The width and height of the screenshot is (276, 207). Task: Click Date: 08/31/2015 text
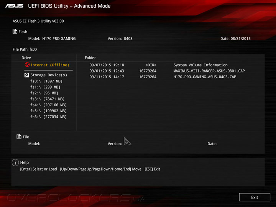[x=235, y=39]
